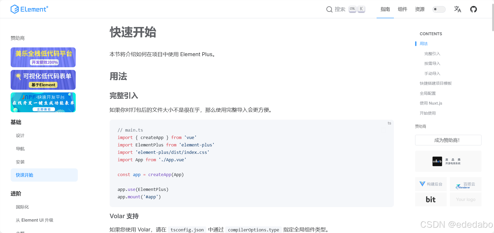Go to 导航 in the sidebar
The image size is (494, 233).
click(20, 149)
